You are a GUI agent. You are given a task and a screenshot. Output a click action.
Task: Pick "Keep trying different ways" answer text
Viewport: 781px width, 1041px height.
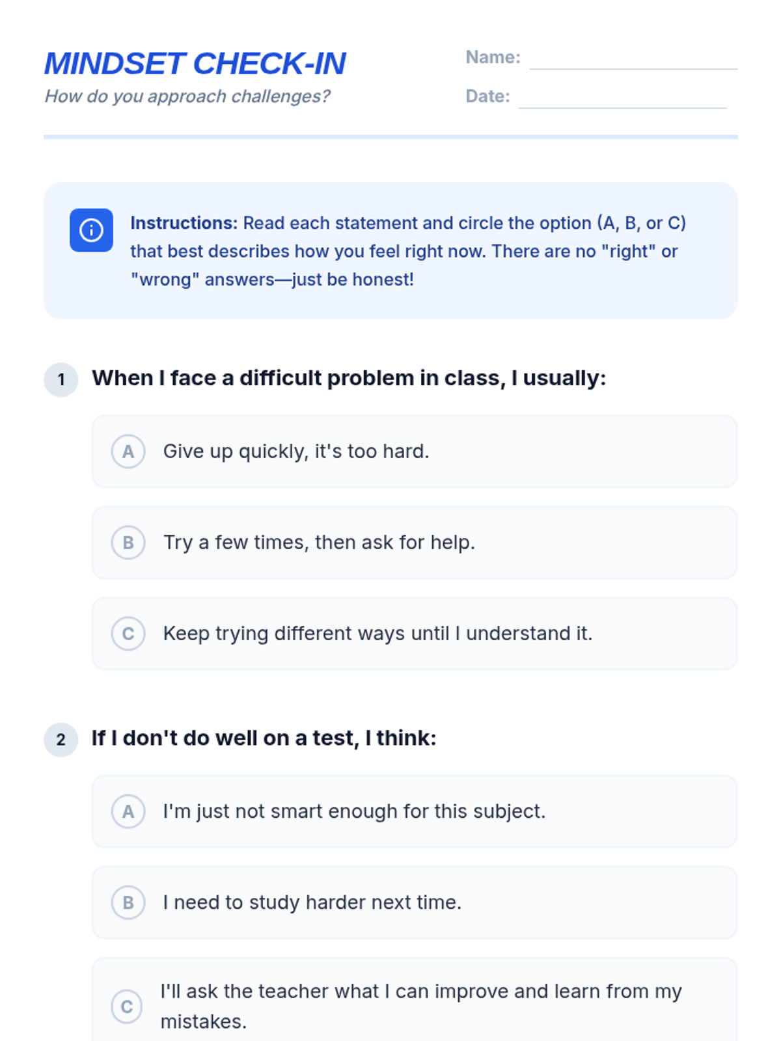377,634
